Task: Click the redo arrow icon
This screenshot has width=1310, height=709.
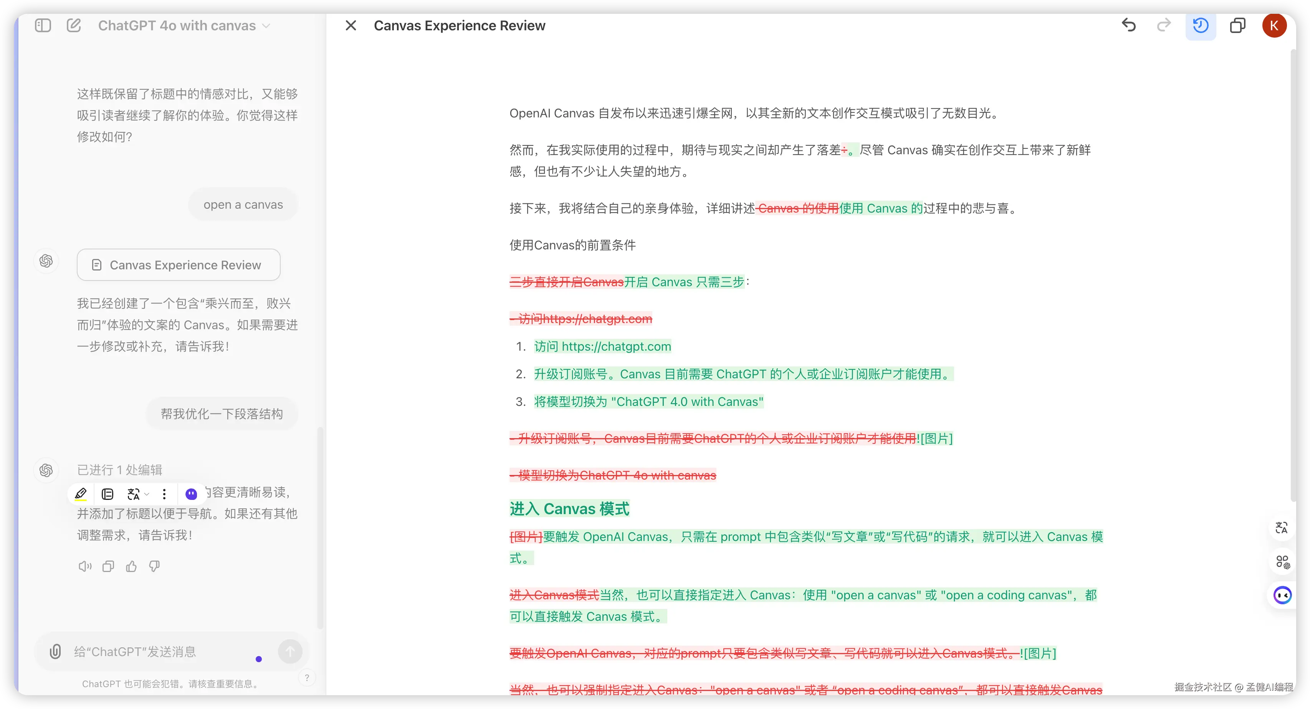Action: pyautogui.click(x=1164, y=25)
